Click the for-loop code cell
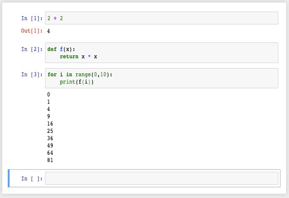 (x=162, y=78)
